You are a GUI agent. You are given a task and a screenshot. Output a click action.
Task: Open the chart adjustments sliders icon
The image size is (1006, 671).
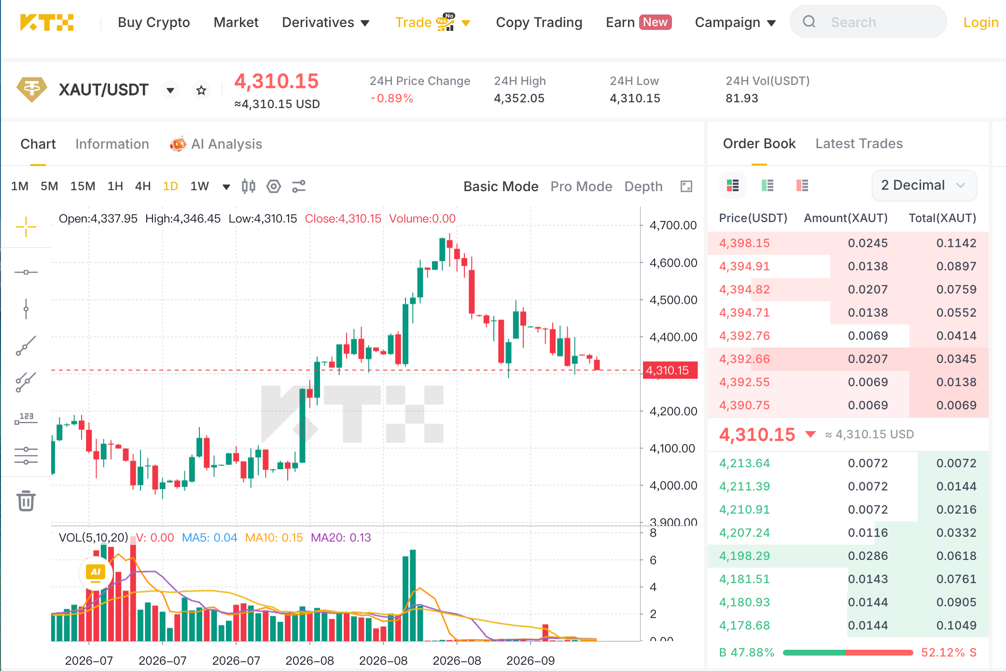(299, 186)
